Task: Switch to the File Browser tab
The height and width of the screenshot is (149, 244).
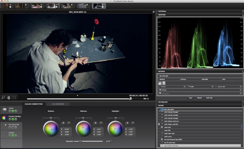Action: point(58,104)
